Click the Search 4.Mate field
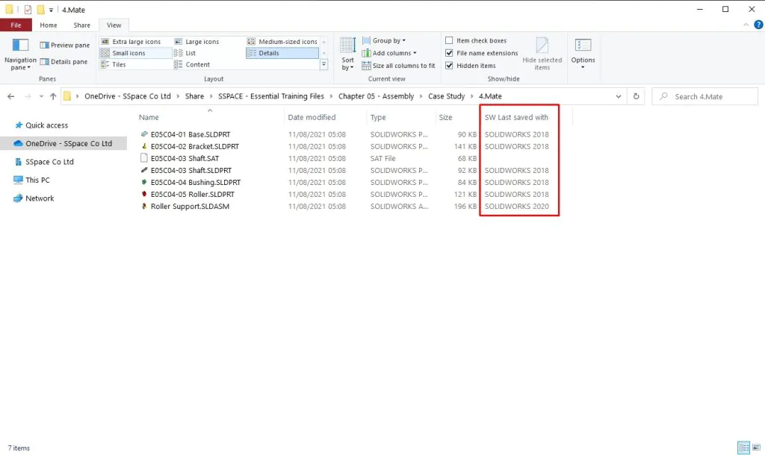 click(x=704, y=96)
